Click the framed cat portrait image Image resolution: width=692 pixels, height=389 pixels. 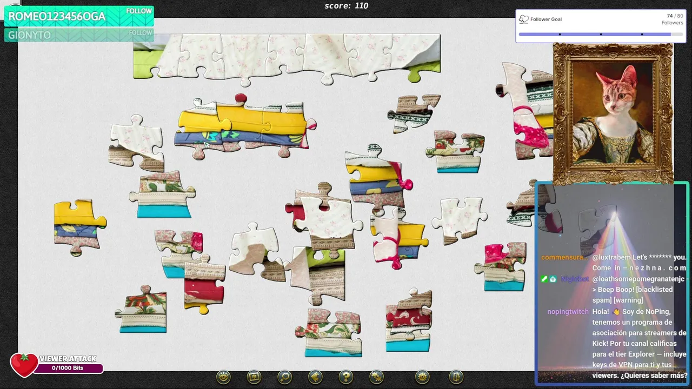(613, 113)
